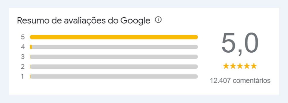
Task: Select the 3-star rating bar
Action: (114, 57)
